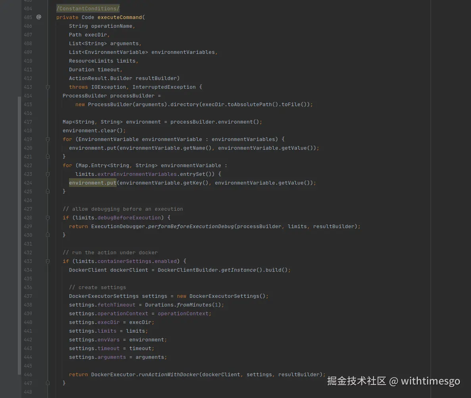Screen dimensions: 471x398
Task: Click the closing fold marker at line 425
Action: [48, 192]
